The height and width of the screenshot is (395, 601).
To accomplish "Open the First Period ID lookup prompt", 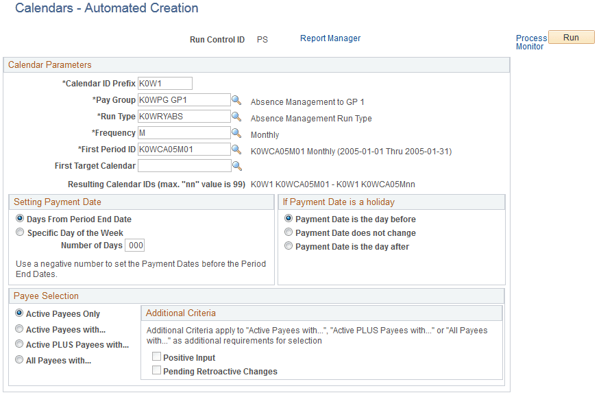I will click(236, 149).
